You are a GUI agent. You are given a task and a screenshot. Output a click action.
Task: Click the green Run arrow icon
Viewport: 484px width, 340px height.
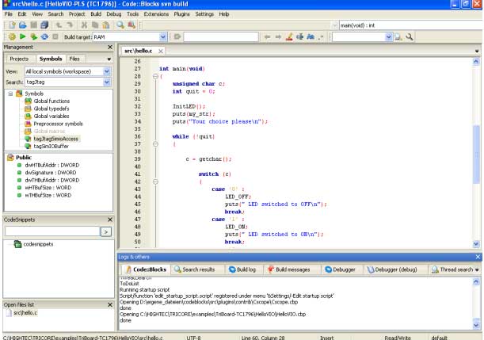tap(22, 36)
